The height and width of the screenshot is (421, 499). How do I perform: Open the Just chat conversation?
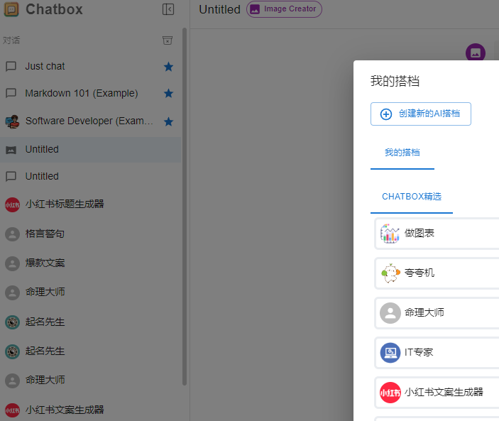(x=90, y=66)
